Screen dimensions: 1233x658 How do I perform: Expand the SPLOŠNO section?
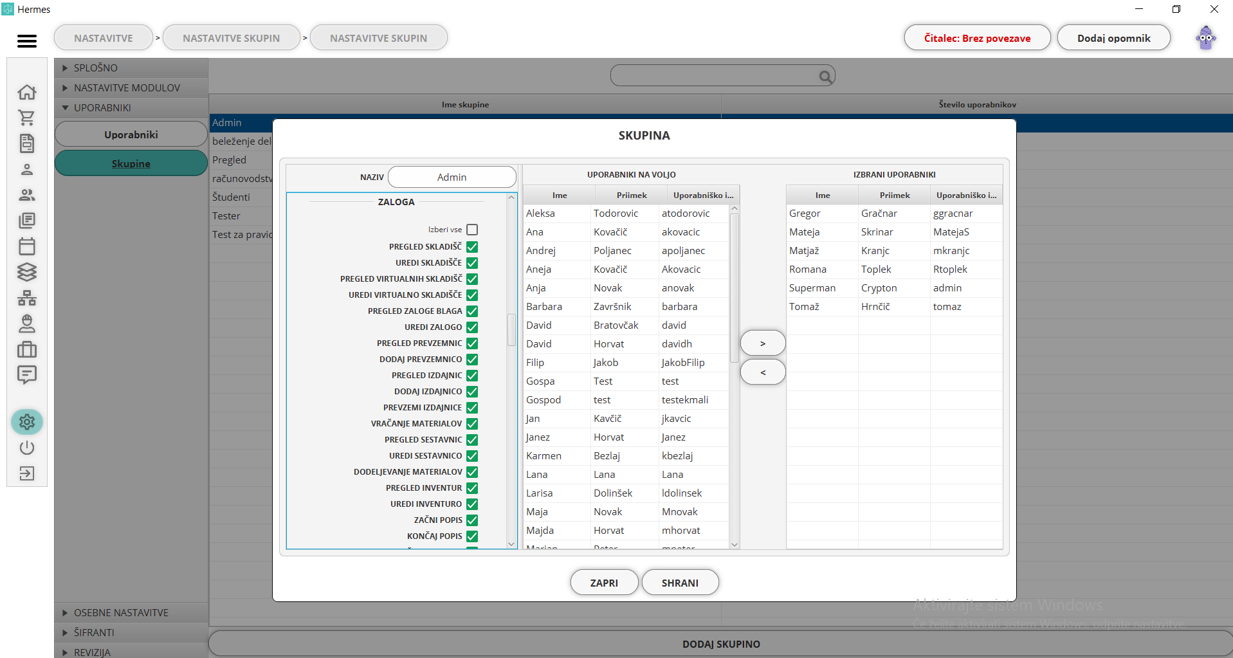tap(131, 68)
